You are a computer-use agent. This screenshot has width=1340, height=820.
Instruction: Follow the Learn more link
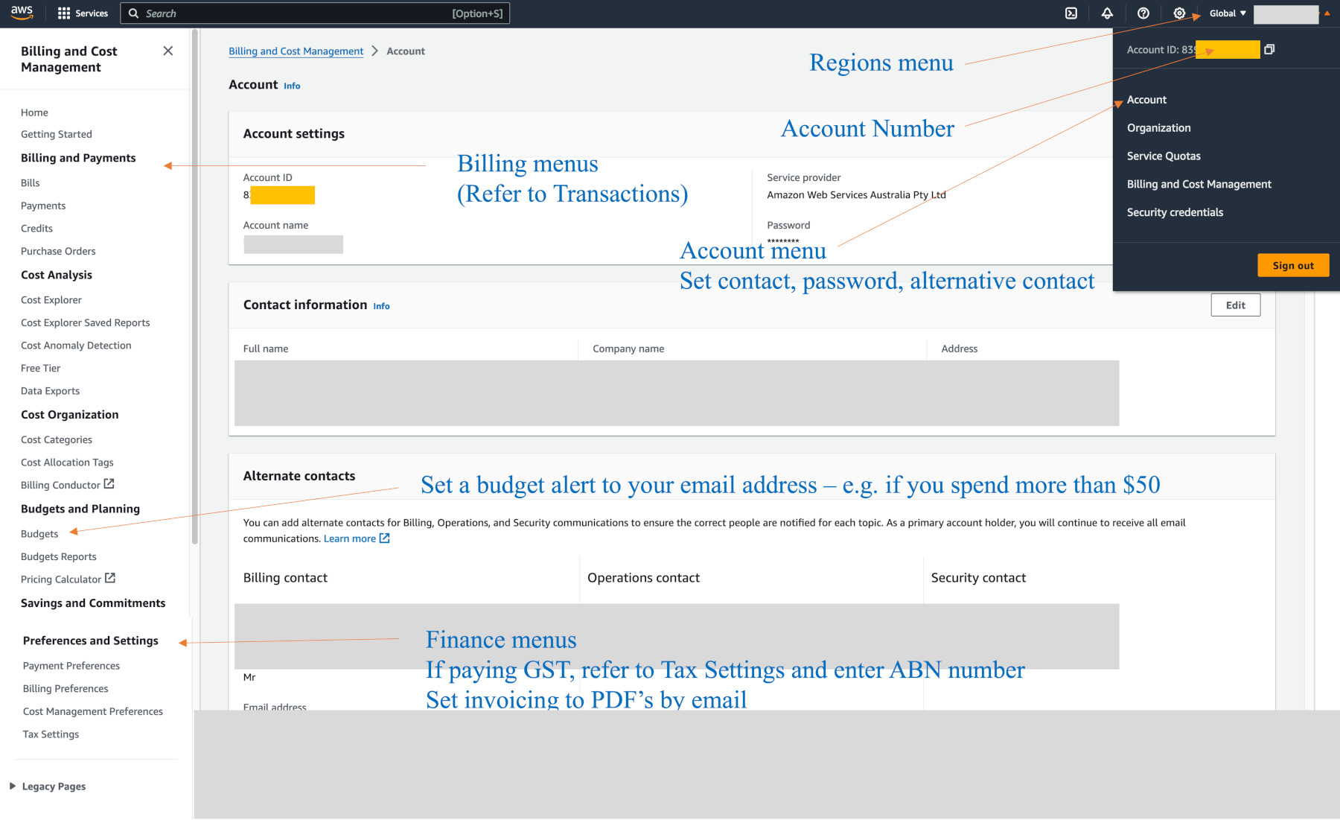349,538
